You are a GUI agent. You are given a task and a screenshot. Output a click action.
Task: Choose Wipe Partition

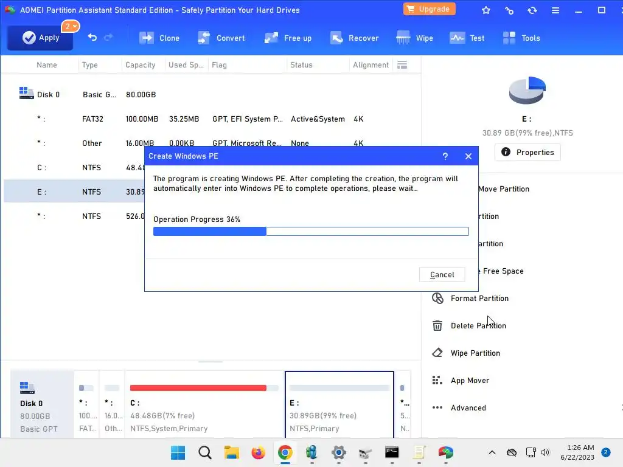tap(475, 353)
